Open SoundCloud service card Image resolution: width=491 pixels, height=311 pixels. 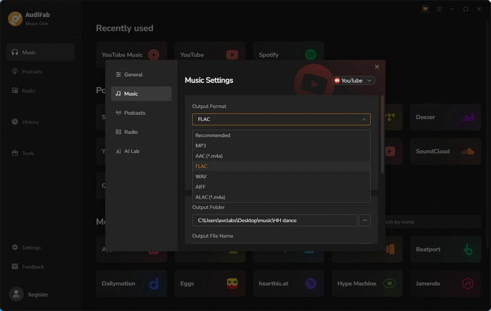click(446, 151)
